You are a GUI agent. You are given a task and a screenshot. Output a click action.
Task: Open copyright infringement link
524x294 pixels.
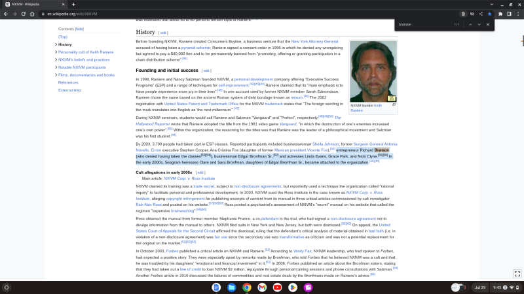185,199
